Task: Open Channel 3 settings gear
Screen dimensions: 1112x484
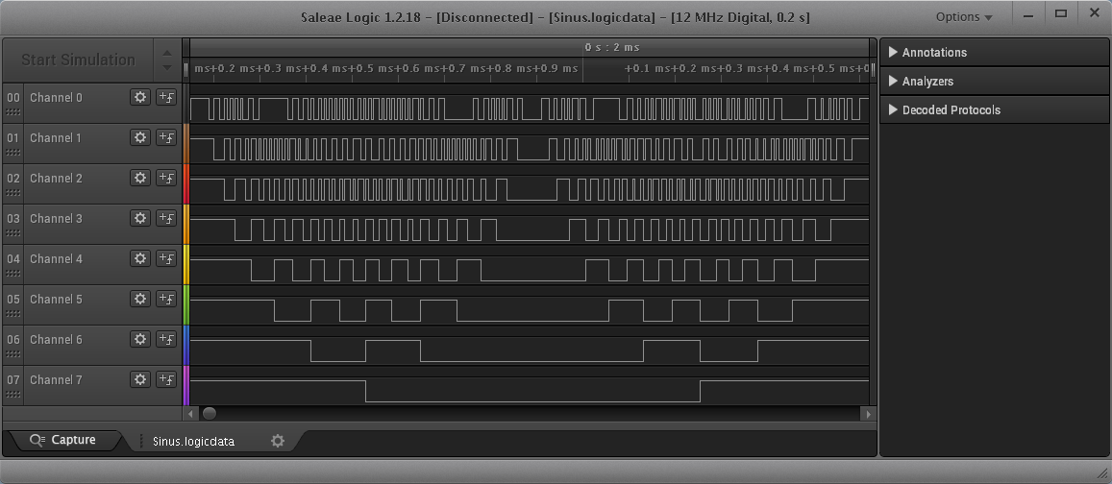Action: coord(140,218)
